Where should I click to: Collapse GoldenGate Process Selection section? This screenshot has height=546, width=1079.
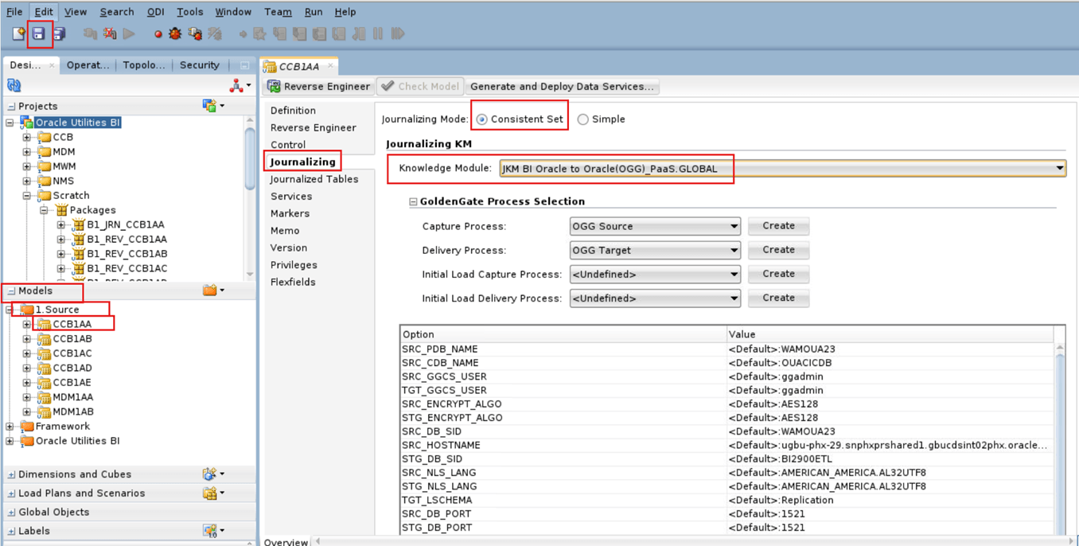(x=413, y=202)
